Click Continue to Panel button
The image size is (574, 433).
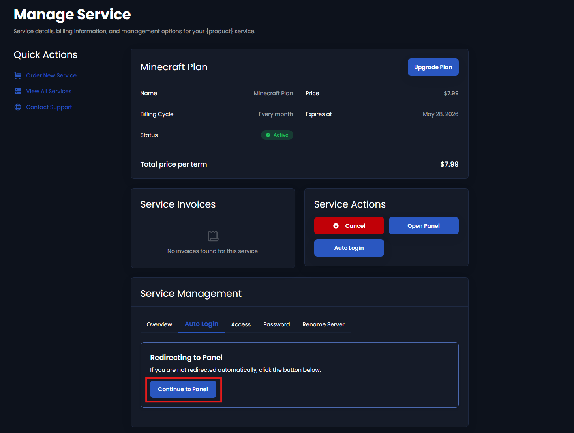tap(183, 389)
